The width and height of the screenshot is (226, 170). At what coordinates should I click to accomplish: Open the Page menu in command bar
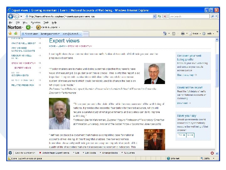pos(195,34)
